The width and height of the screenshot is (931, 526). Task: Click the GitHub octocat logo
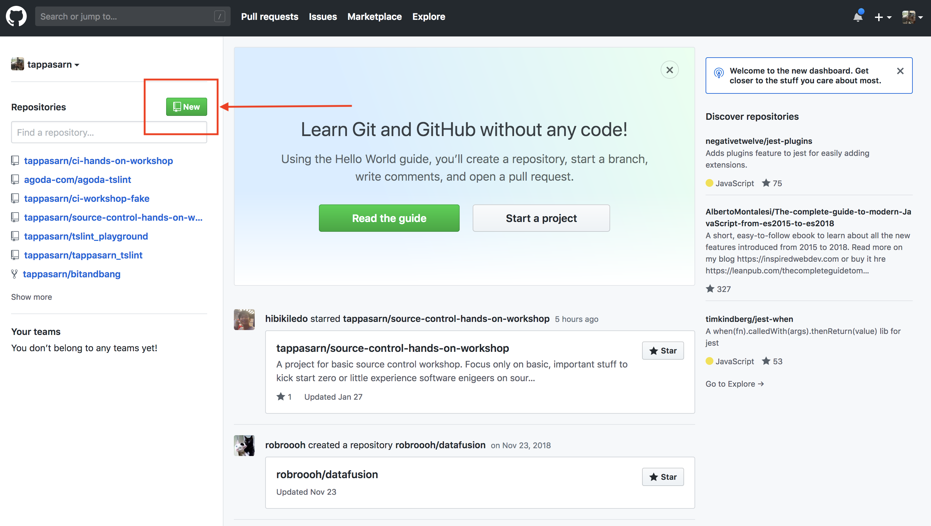(x=16, y=16)
